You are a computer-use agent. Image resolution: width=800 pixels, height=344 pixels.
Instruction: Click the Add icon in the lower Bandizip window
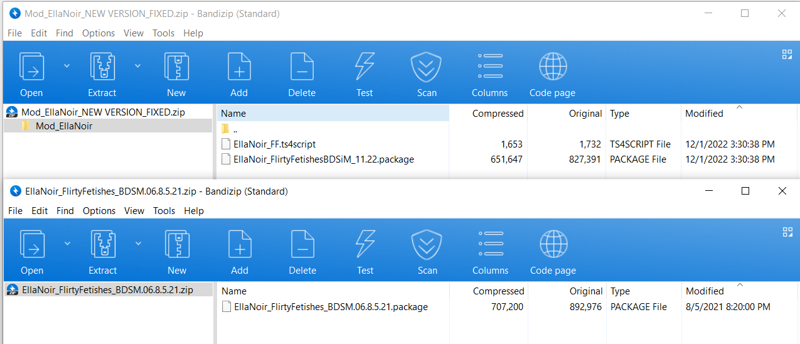[x=240, y=245]
